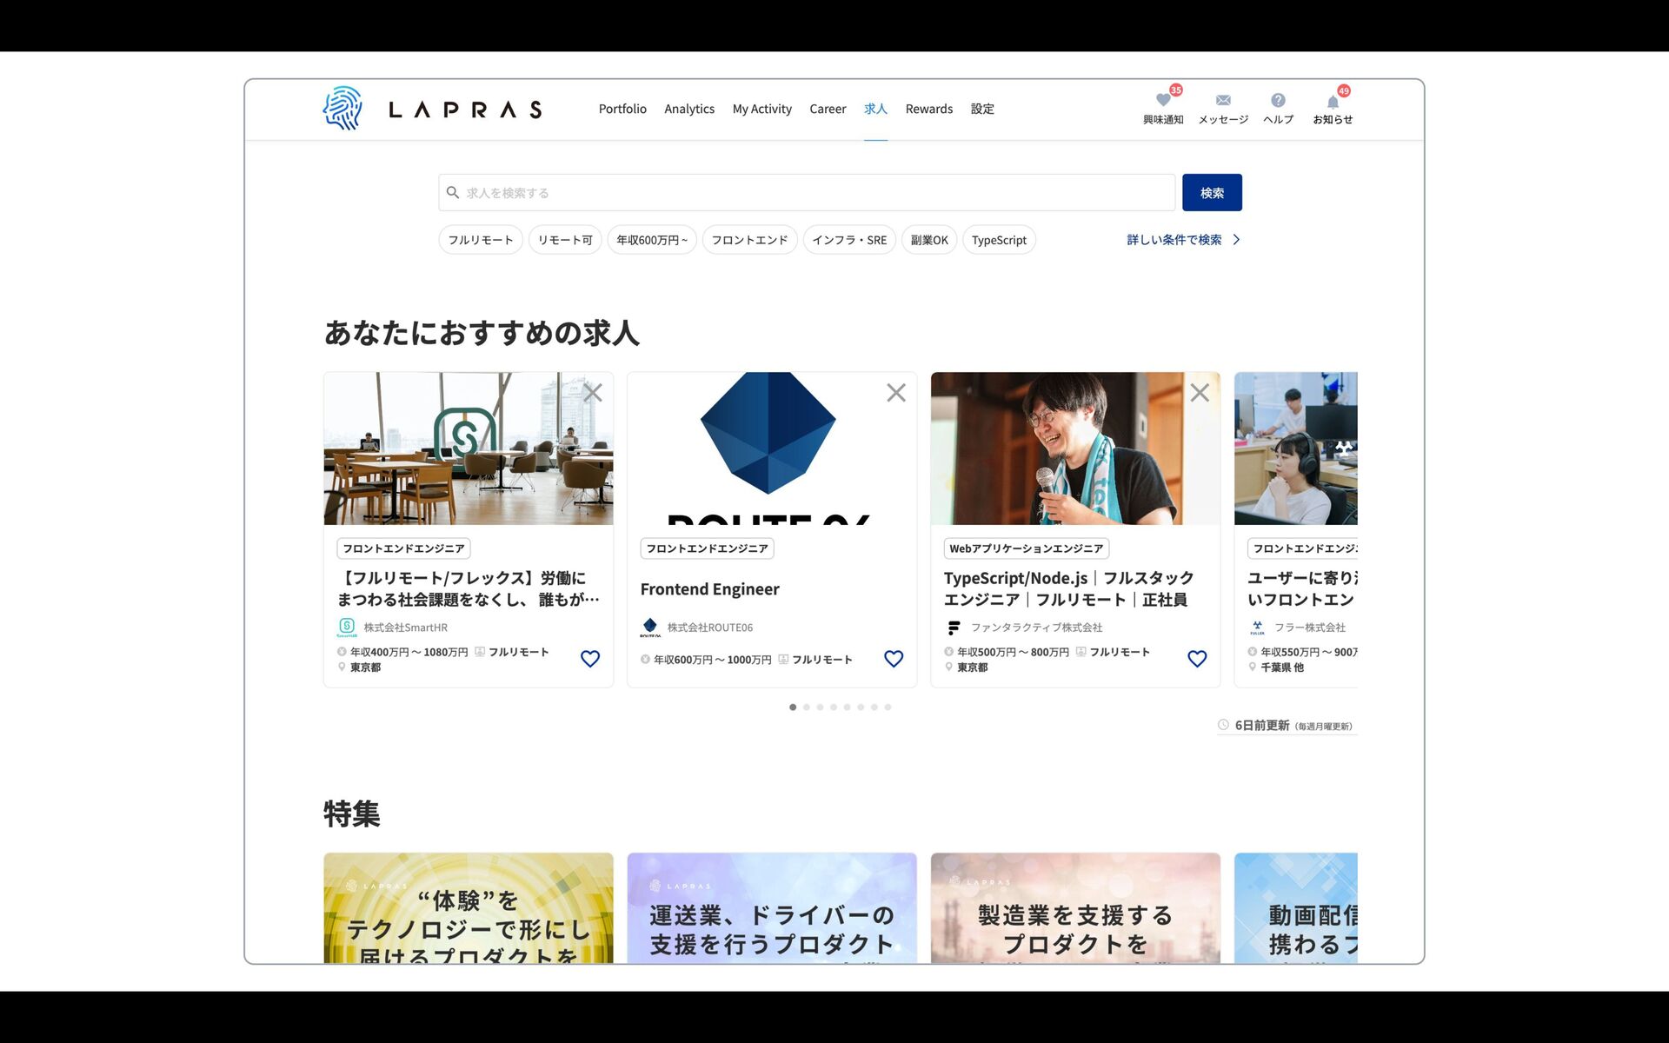Open the お知らせ bell notifications

point(1333,103)
